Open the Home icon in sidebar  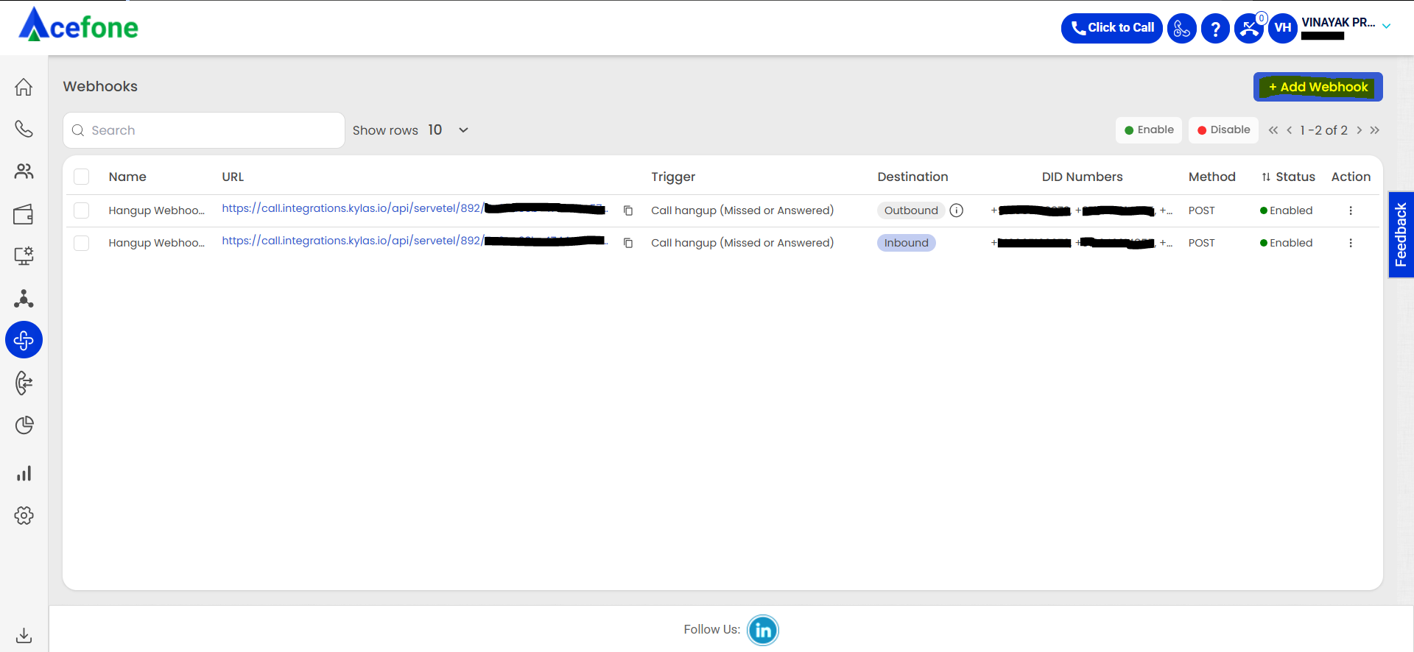pyautogui.click(x=24, y=87)
